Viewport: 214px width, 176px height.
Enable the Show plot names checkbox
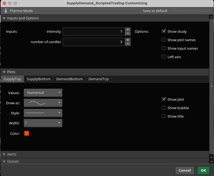point(164,40)
